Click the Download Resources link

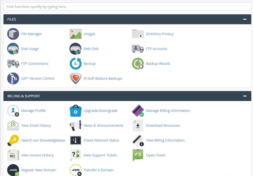(163, 125)
